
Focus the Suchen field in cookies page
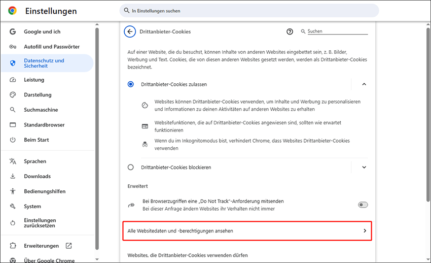pyautogui.click(x=338, y=31)
